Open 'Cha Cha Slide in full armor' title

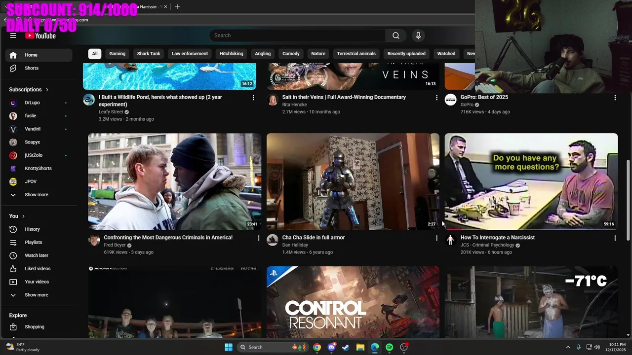(x=314, y=238)
